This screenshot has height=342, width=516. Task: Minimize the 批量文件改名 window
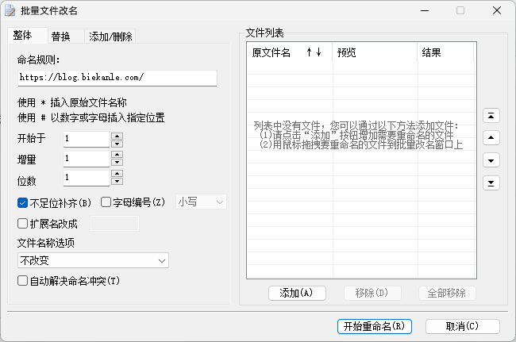coord(425,10)
